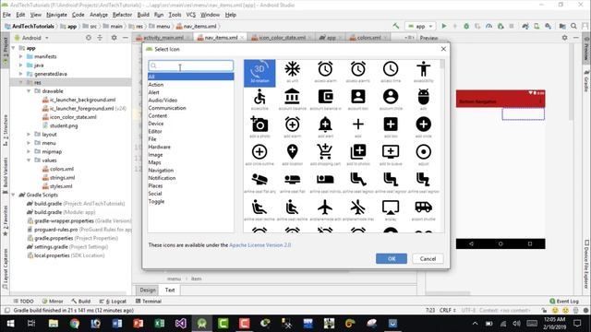Viewport: 591px width, 332px height.
Task: Collapse the drawable folder
Action: 29,91
